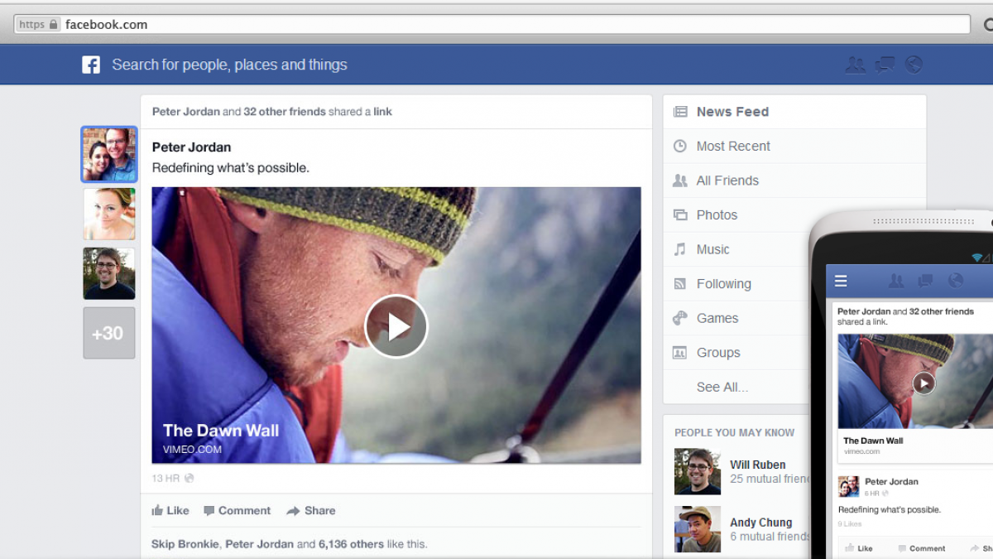Screen dimensions: 993x559
Task: Click the Facebook logo icon
Action: (91, 65)
